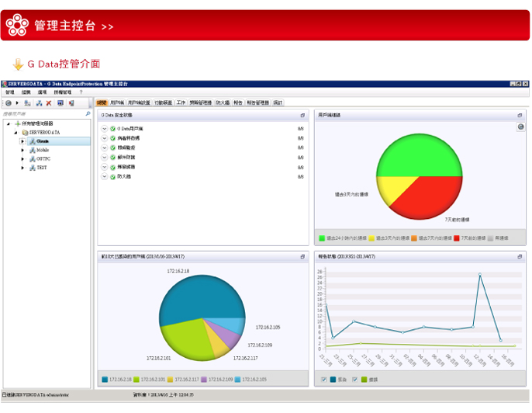Click the green check icon of the fifth status row
Viewport: 532px width, 413px height.
[x=113, y=167]
